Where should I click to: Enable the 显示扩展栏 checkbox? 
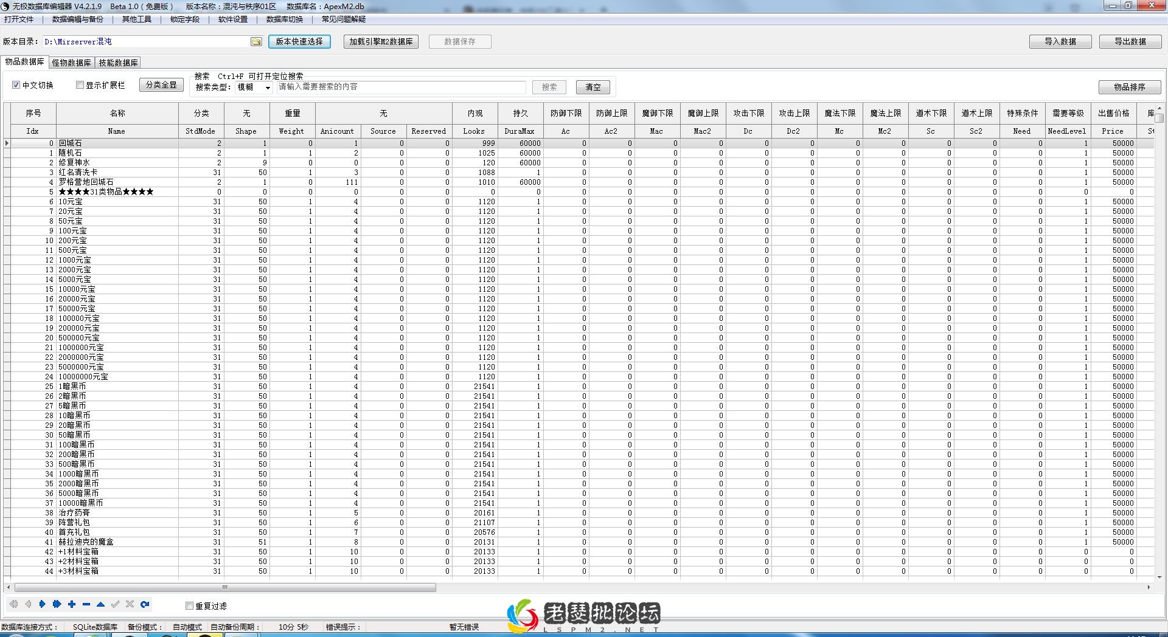coord(80,85)
